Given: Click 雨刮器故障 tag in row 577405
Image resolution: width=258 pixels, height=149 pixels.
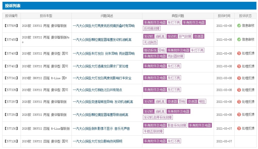Looking at the screenshot, I should point(175,56).
